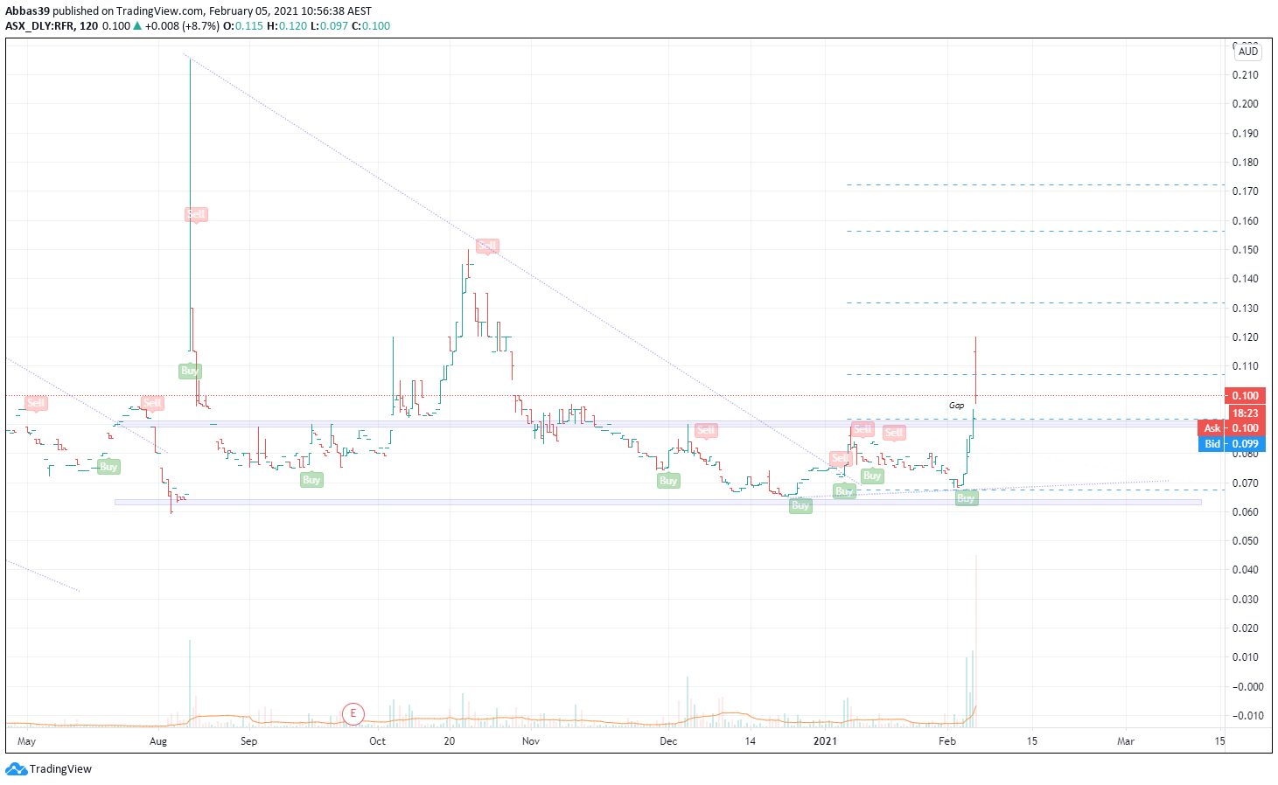Click the H:0.120 high value
The height and width of the screenshot is (785, 1278).
tap(287, 26)
